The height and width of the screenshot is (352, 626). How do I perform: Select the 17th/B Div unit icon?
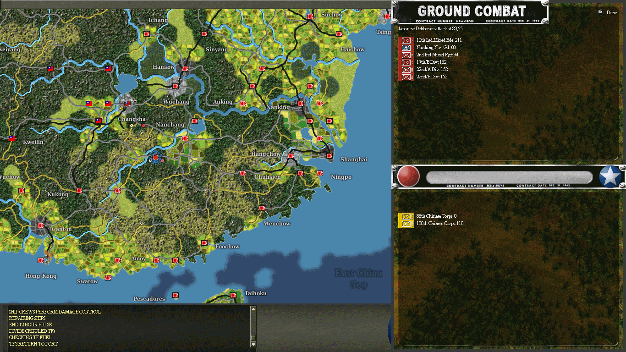(x=406, y=62)
